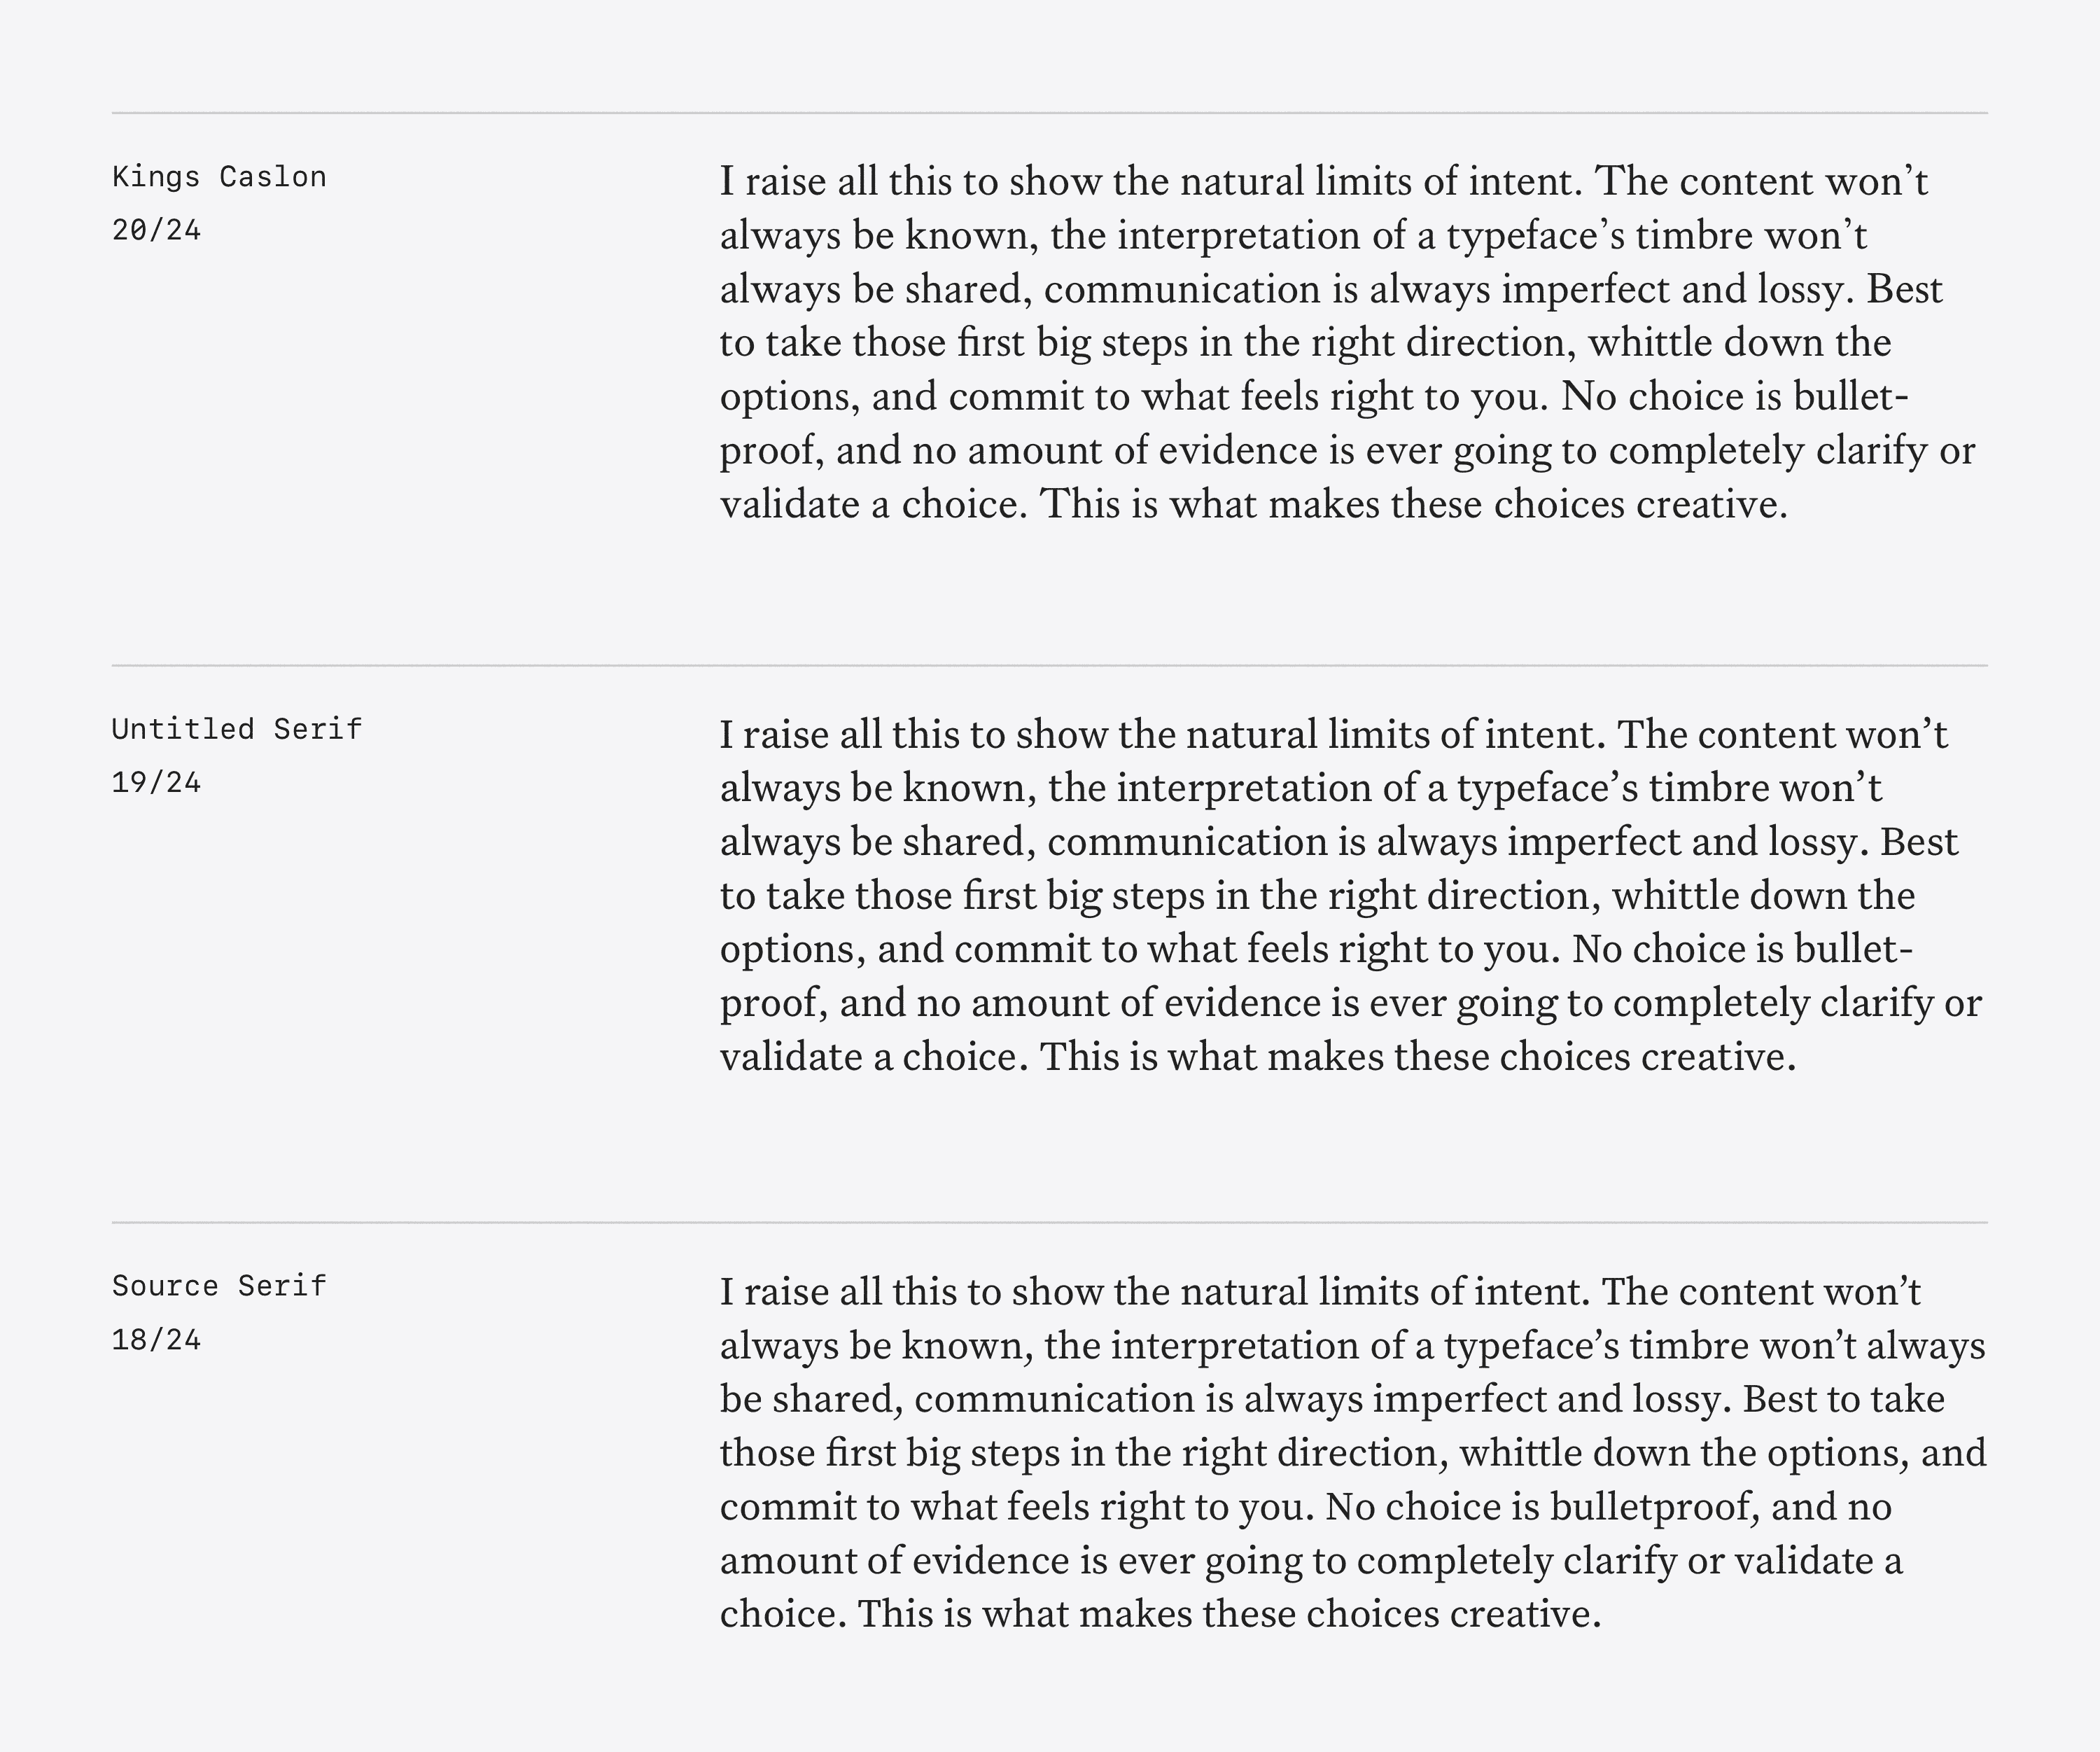Click inside the Kings Caslon sample paragraph
The height and width of the screenshot is (1752, 2100).
point(1348,342)
